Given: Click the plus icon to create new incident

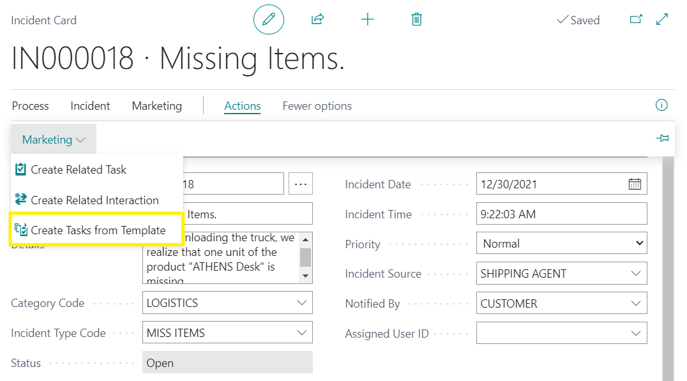Looking at the screenshot, I should (368, 19).
